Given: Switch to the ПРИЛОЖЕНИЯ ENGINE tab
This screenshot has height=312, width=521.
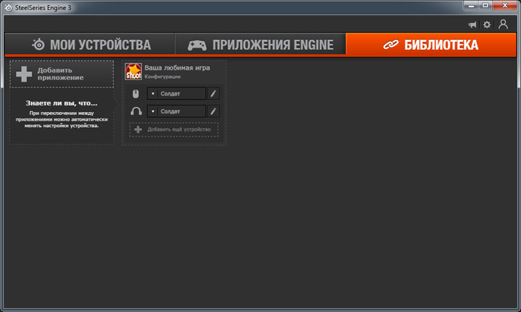Looking at the screenshot, I should [x=260, y=45].
